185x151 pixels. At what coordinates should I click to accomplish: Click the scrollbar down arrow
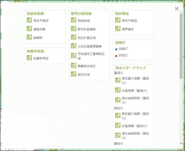[x=181, y=143]
